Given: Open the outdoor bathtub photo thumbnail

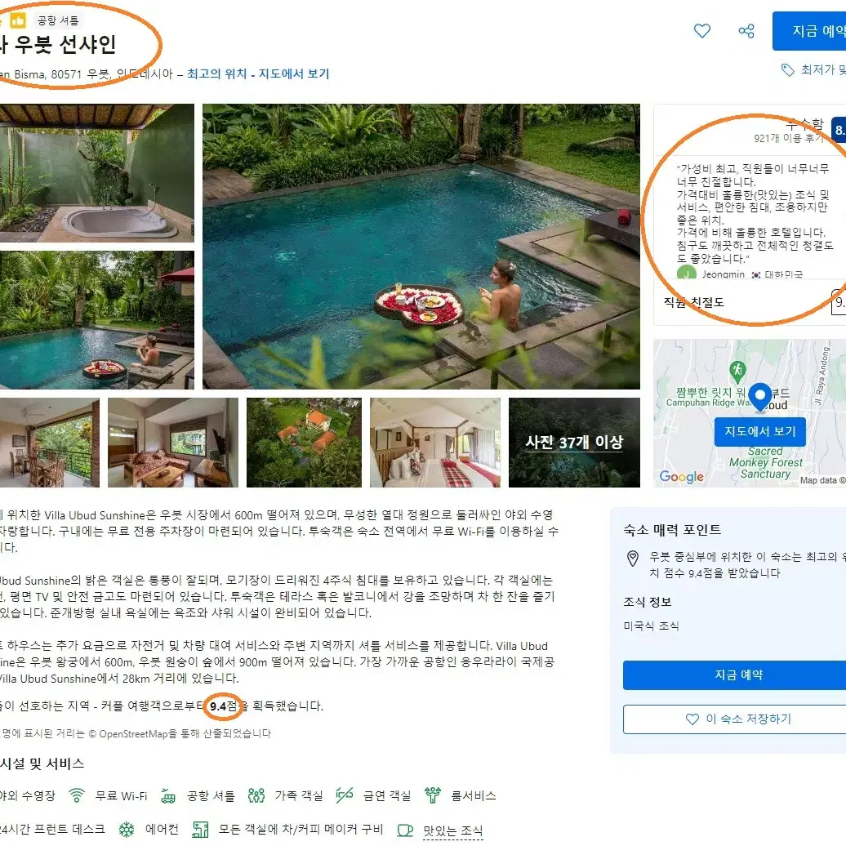Looking at the screenshot, I should point(96,172).
